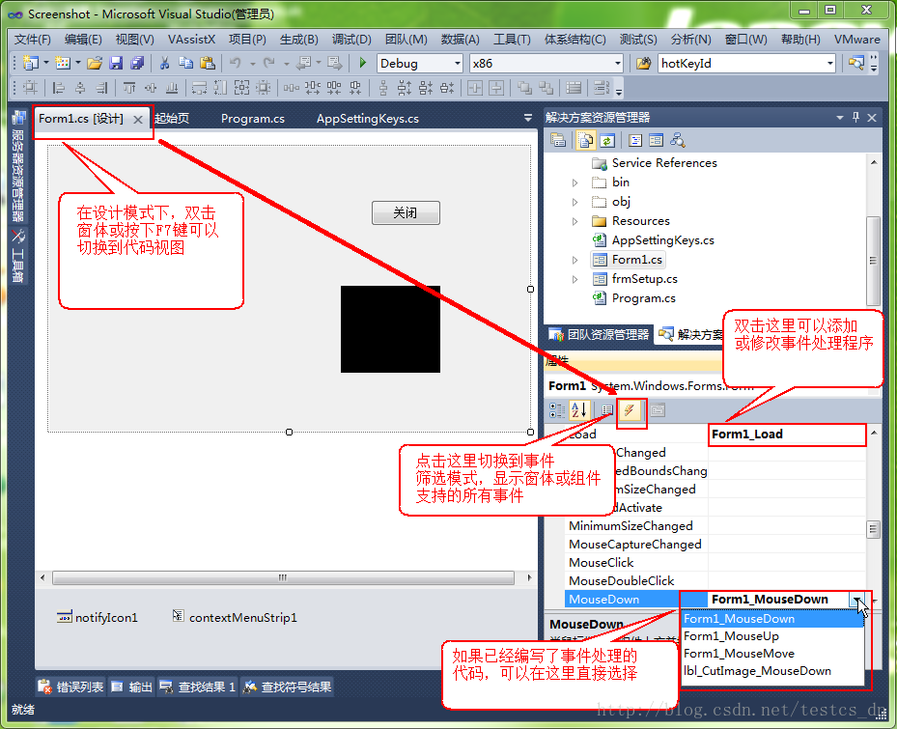Expand the Form1.cs tree node
The height and width of the screenshot is (729, 897).
coord(575,260)
